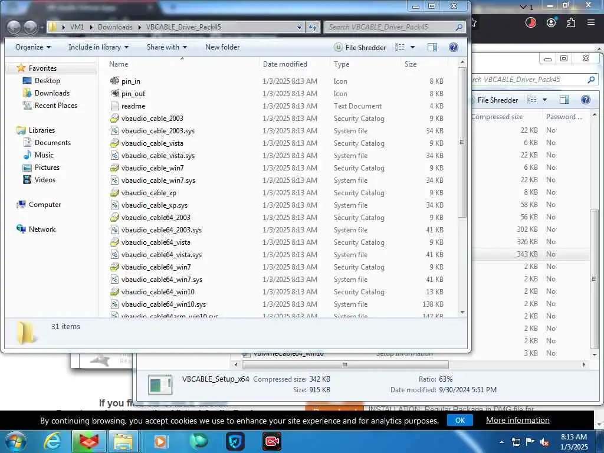Select vbaudio_cable64_vista security catalog
The image size is (604, 453).
click(x=156, y=242)
